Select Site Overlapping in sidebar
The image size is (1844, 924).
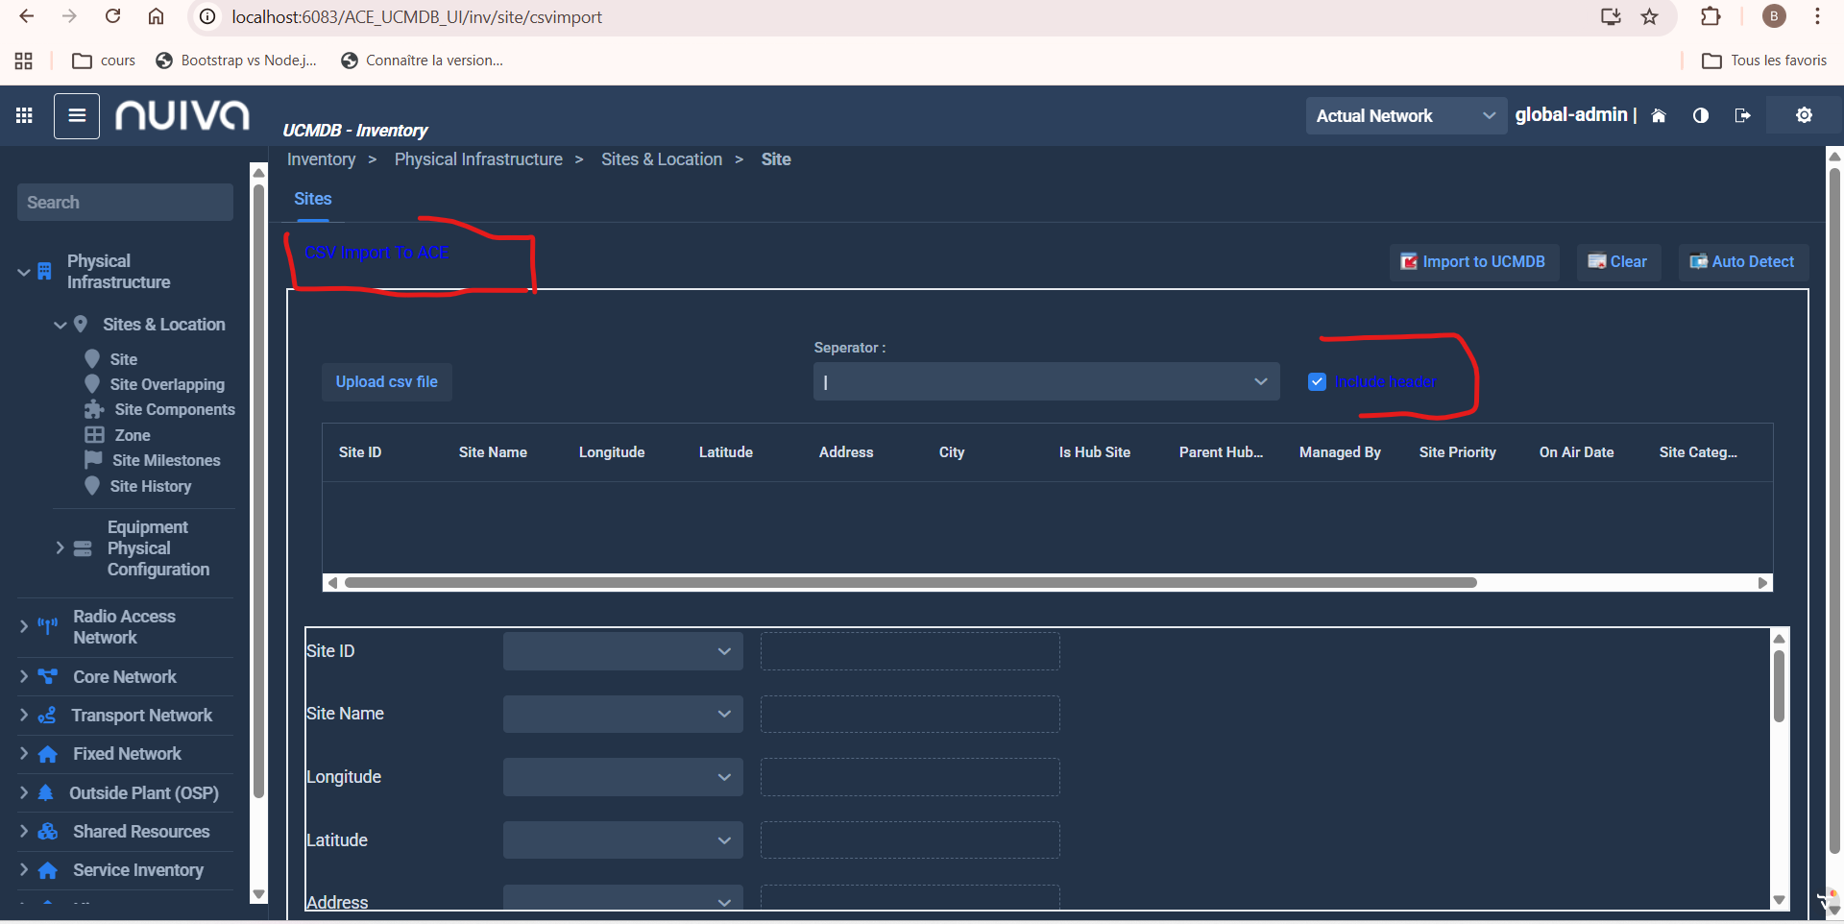tap(167, 384)
